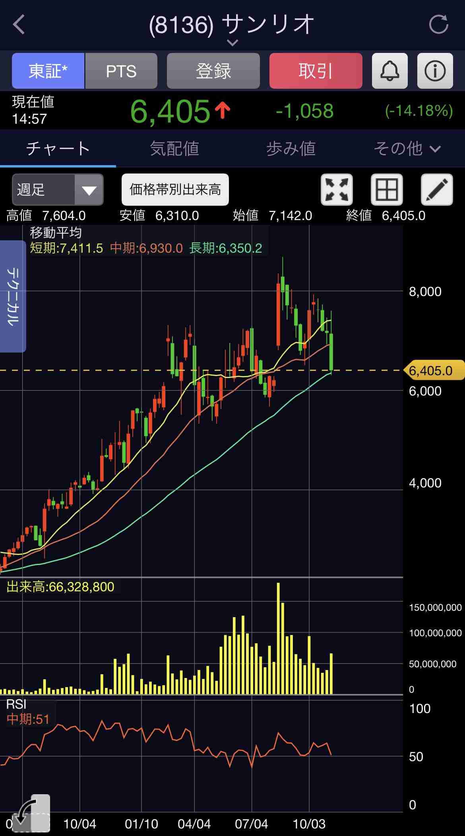Toggle the 価格帯別出来高 button

175,189
